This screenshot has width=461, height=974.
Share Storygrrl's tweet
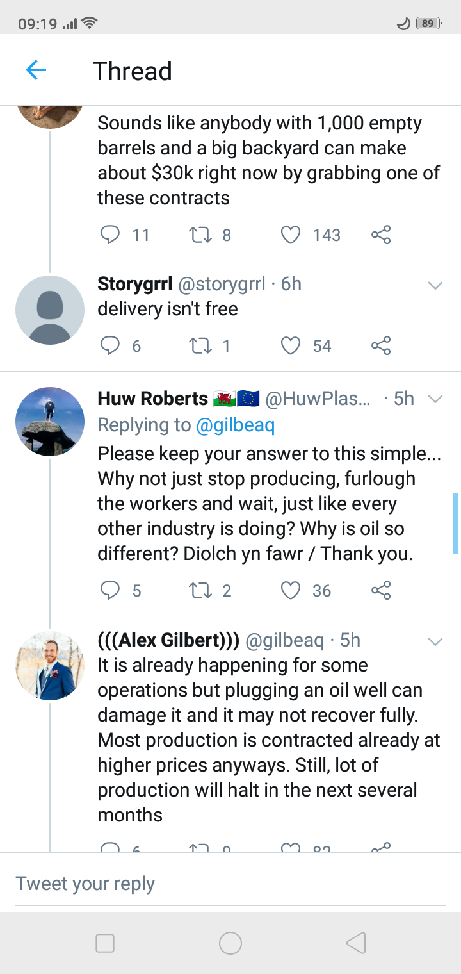point(381,346)
